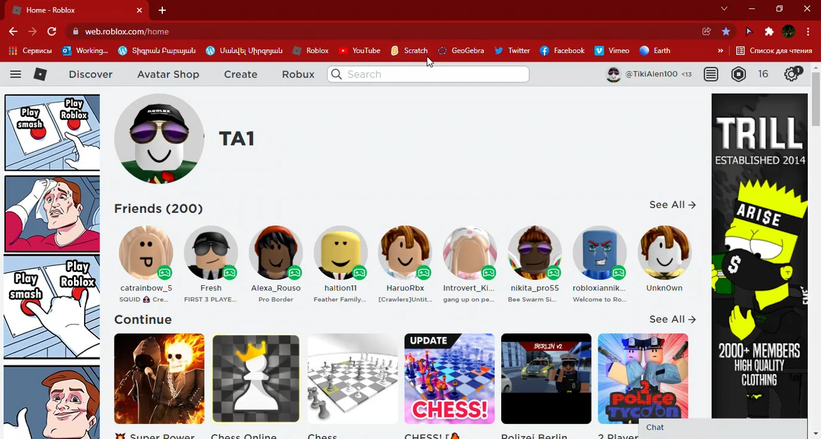Reload the page with refresh icon
The width and height of the screenshot is (821, 439).
52,31
